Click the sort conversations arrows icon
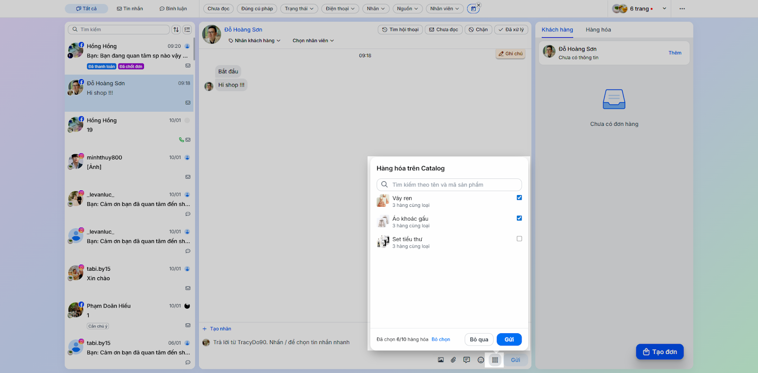Image resolution: width=758 pixels, height=373 pixels. 176,29
